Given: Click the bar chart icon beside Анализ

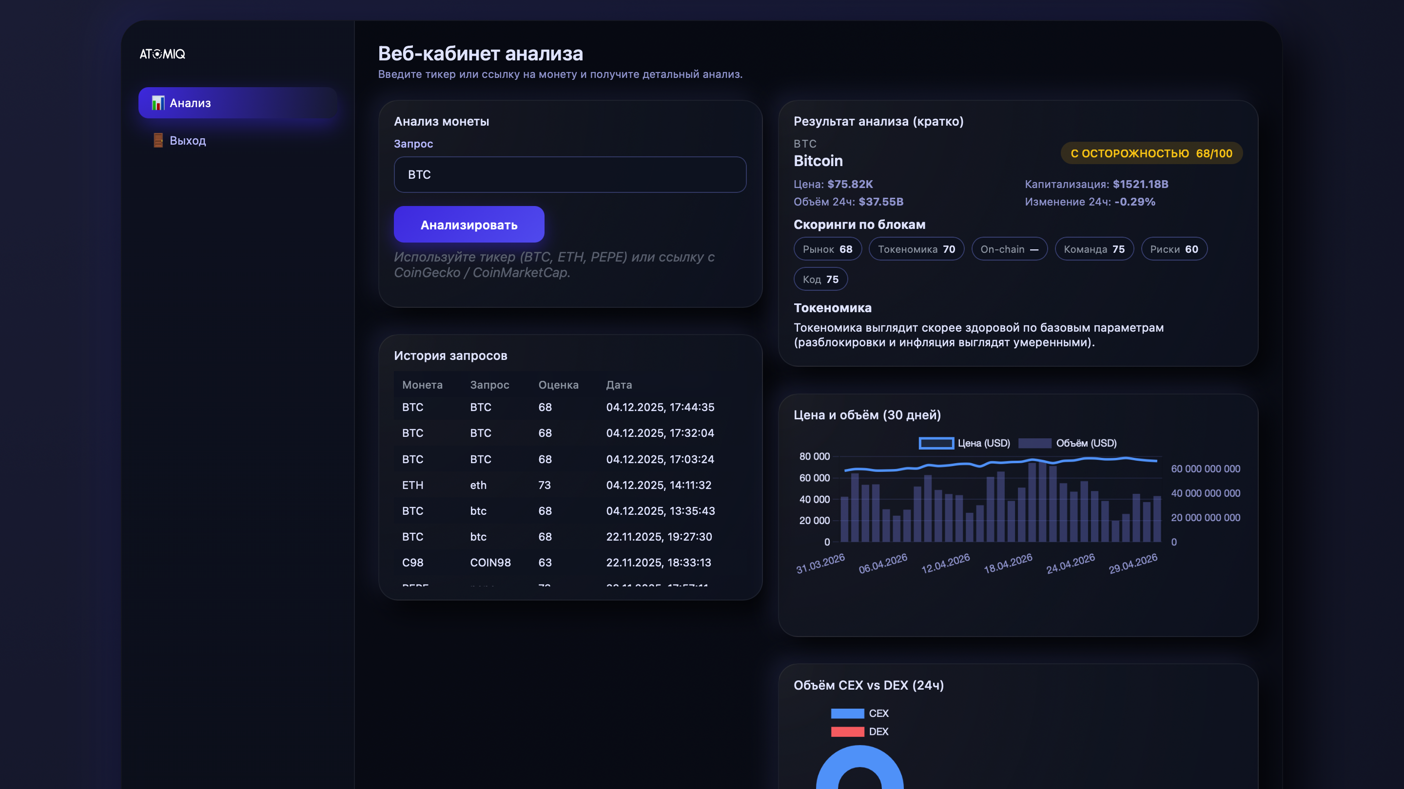Looking at the screenshot, I should pyautogui.click(x=158, y=103).
